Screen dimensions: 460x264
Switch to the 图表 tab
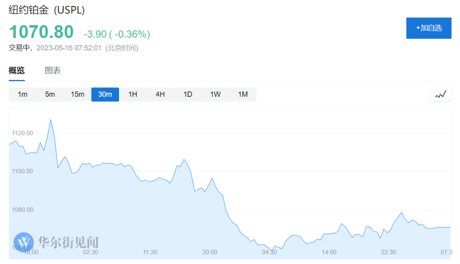[53, 70]
